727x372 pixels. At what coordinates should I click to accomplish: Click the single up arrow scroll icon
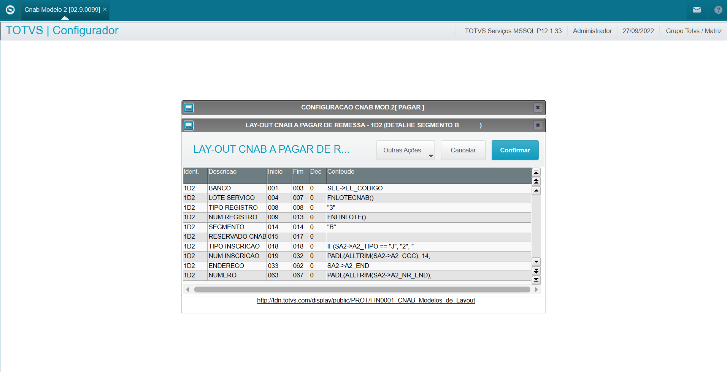coord(536,190)
